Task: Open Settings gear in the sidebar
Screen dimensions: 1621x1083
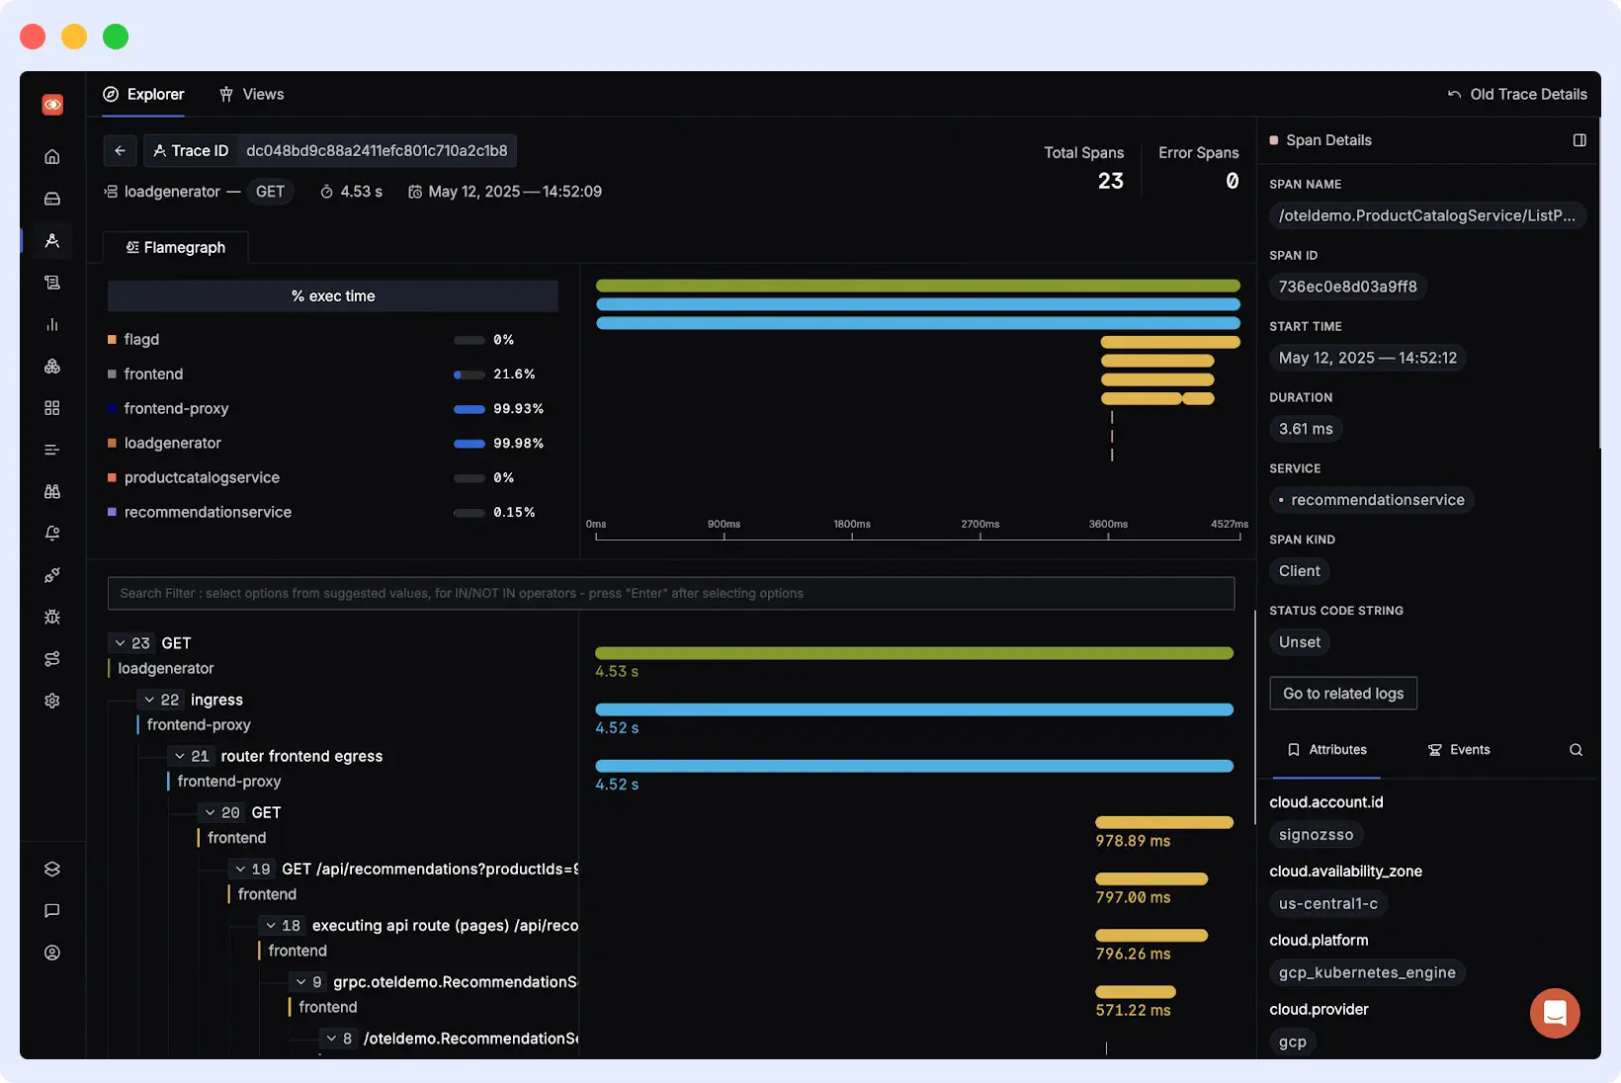Action: pyautogui.click(x=51, y=701)
